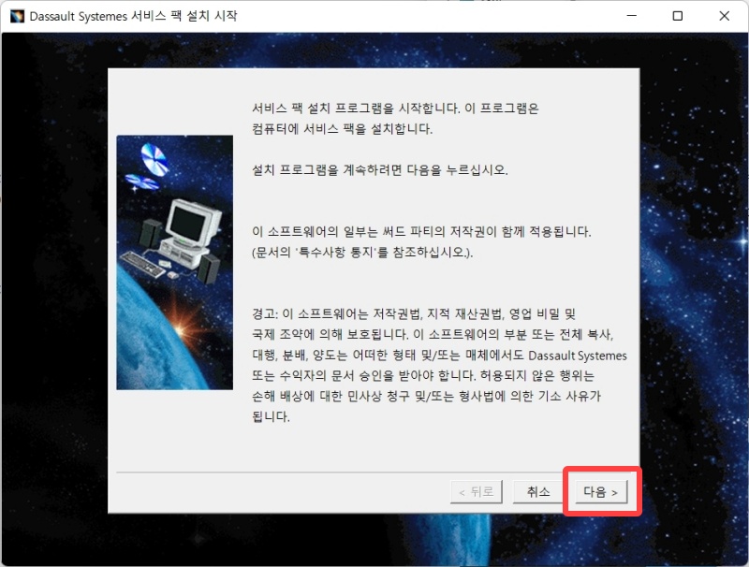Click the computer and globe illustration
This screenshot has width=749, height=567.
point(175,263)
